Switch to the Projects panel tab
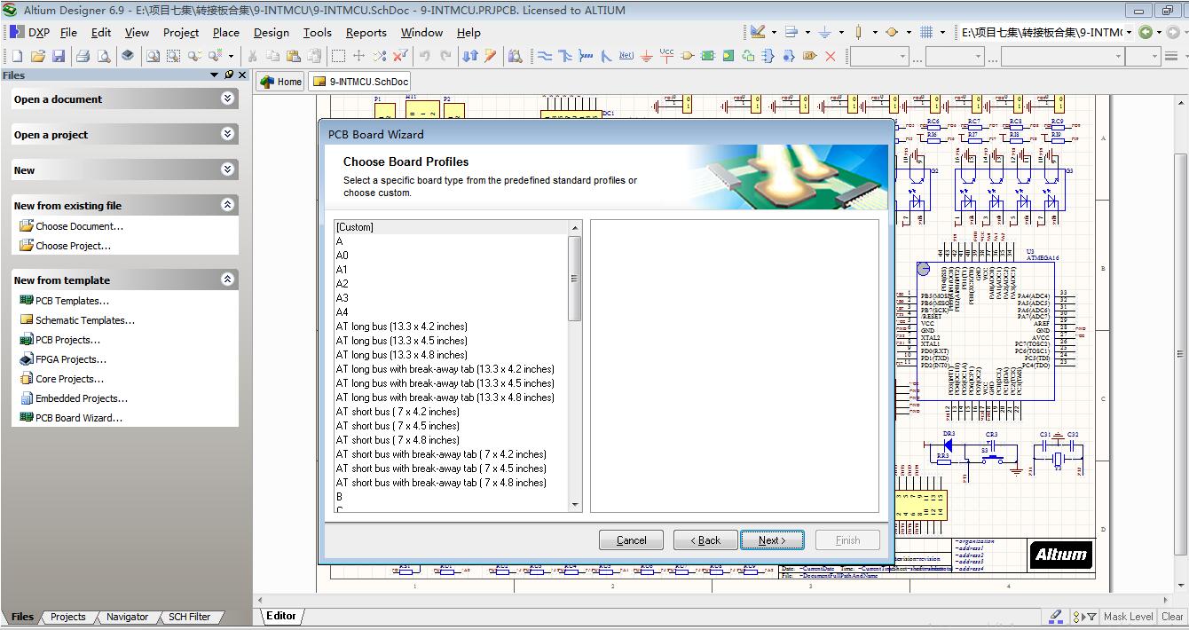This screenshot has height=630, width=1189. (x=67, y=617)
